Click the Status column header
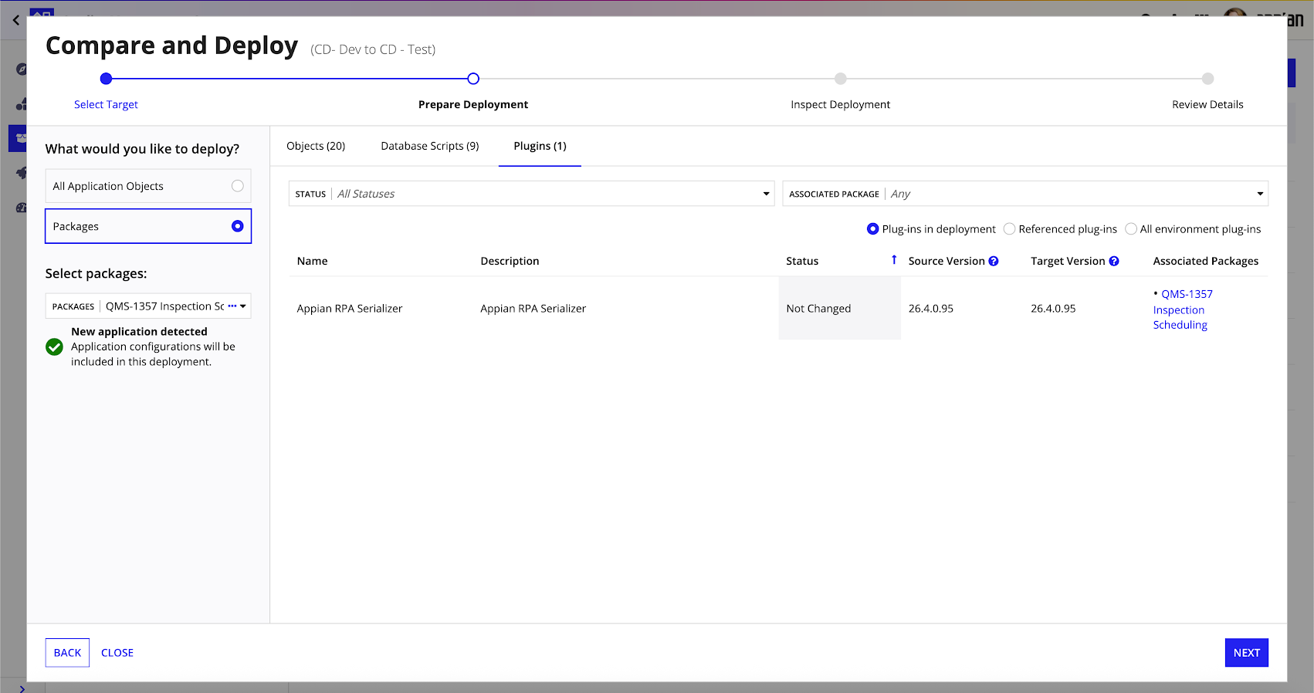Image resolution: width=1314 pixels, height=693 pixels. tap(802, 262)
